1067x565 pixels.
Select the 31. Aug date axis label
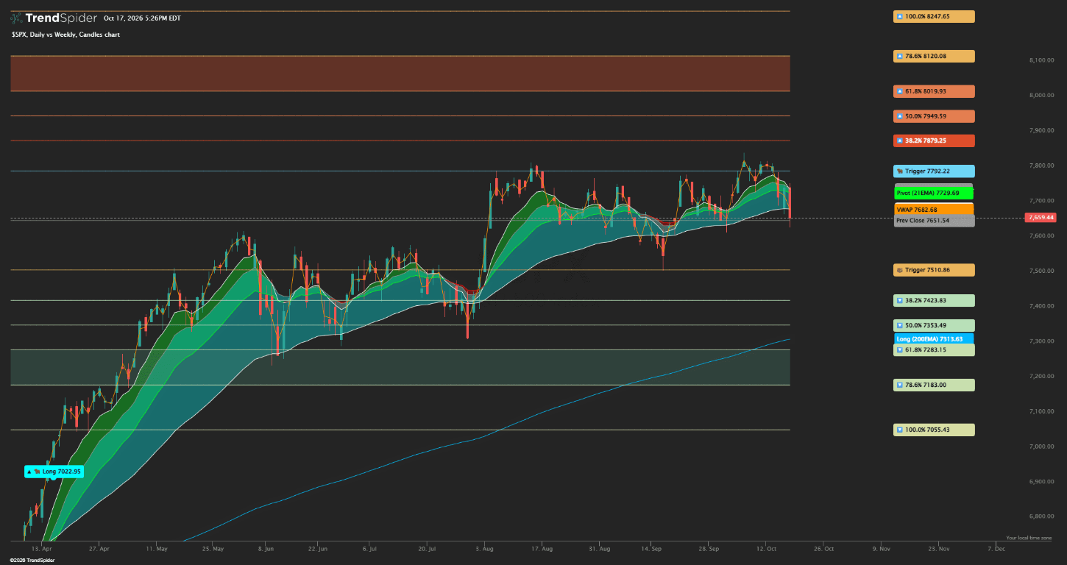click(x=600, y=549)
